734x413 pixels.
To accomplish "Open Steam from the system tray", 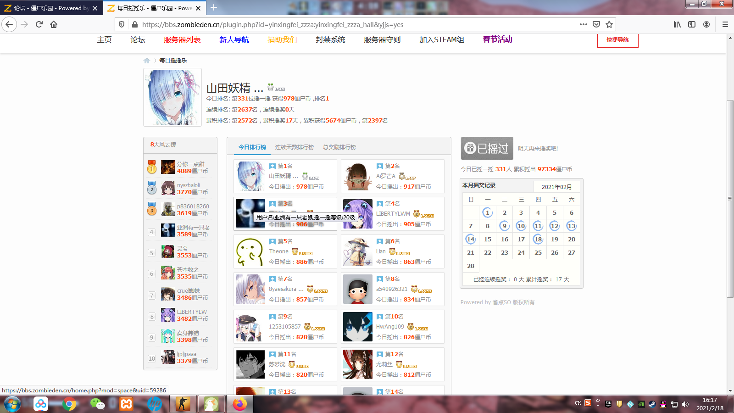I will [652, 404].
